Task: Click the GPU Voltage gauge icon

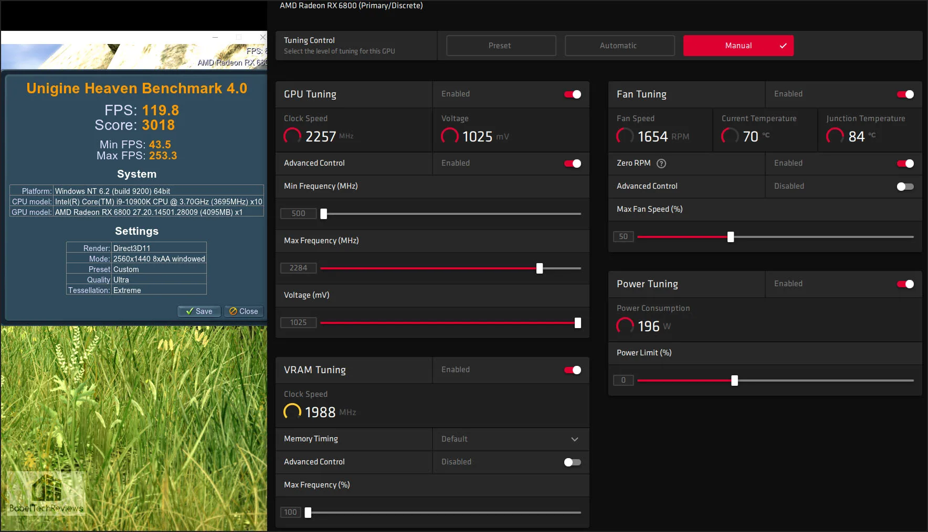Action: coord(450,136)
